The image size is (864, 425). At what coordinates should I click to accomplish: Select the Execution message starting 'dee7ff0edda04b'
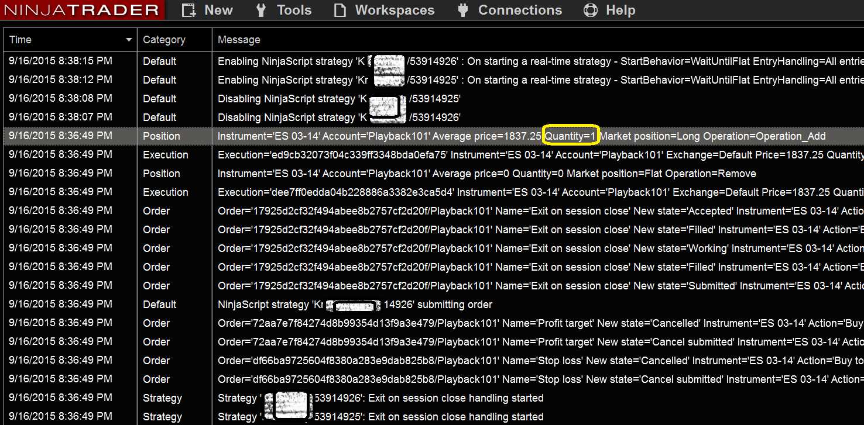540,192
